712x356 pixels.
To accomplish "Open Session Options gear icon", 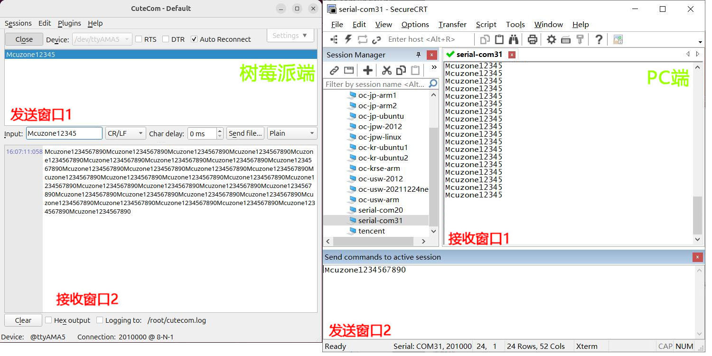I will coord(551,39).
